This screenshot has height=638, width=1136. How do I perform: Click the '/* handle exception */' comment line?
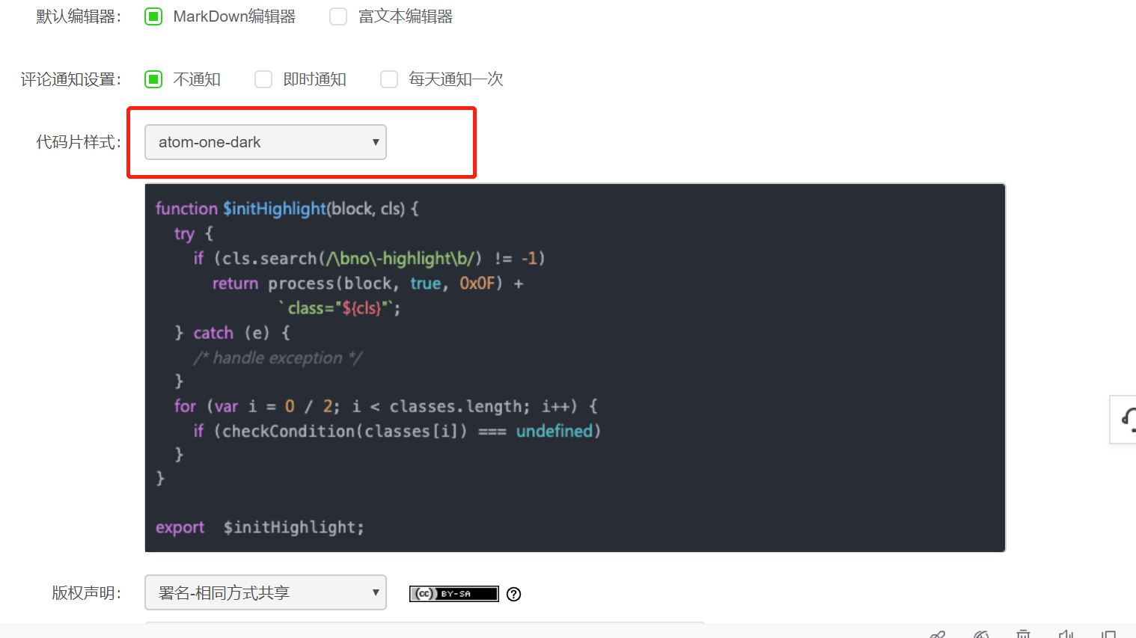pyautogui.click(x=278, y=358)
